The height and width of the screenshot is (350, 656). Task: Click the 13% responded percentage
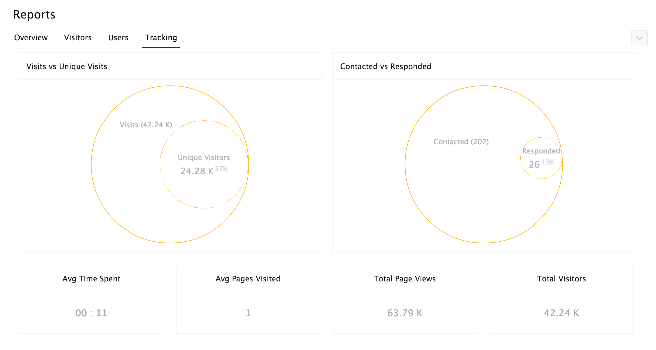tap(548, 162)
